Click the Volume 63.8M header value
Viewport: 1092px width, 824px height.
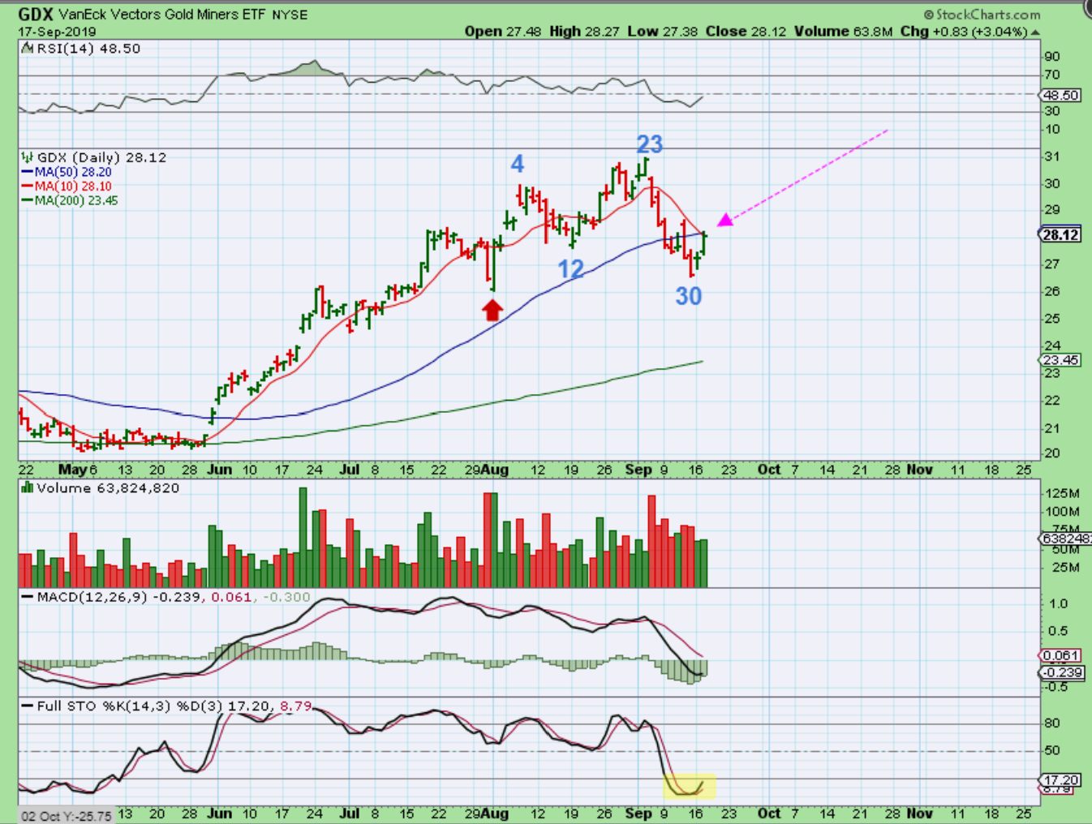click(x=844, y=32)
